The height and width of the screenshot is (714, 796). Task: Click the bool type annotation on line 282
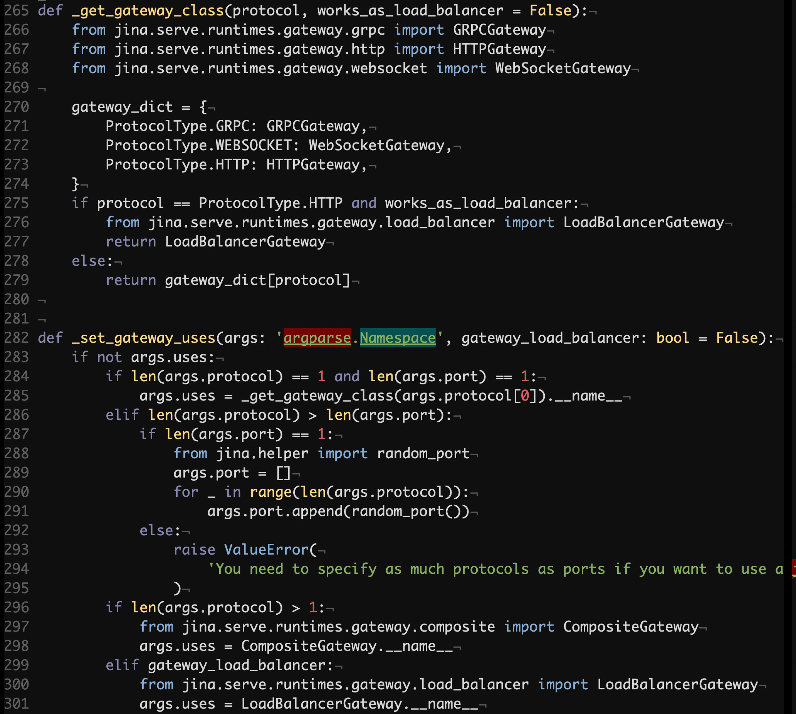(x=672, y=338)
